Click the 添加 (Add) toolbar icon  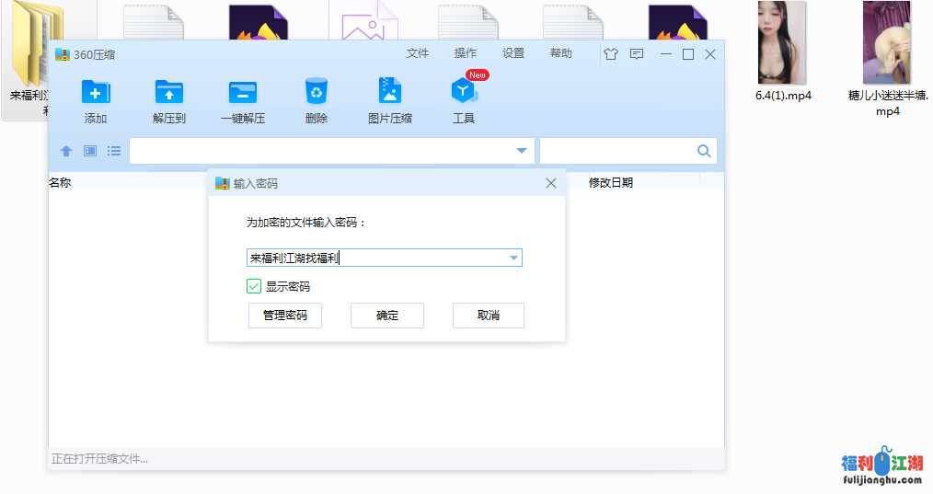[96, 92]
